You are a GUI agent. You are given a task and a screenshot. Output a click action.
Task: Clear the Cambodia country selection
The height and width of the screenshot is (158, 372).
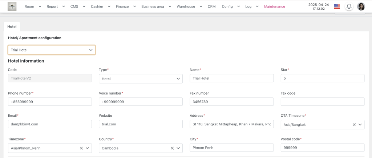click(172, 148)
